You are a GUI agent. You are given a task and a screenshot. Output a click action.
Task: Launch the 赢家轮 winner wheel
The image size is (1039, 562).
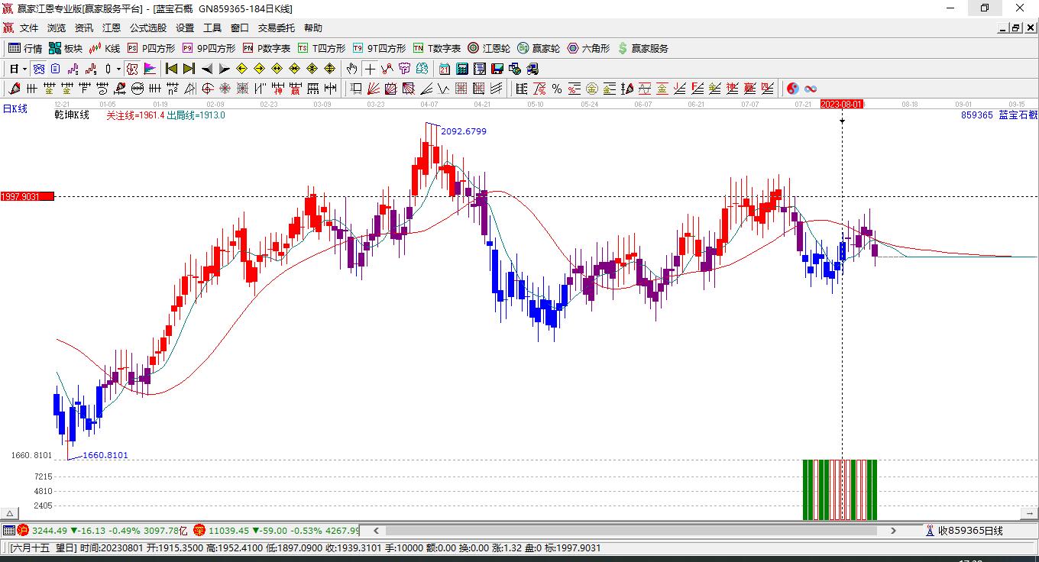click(539, 48)
